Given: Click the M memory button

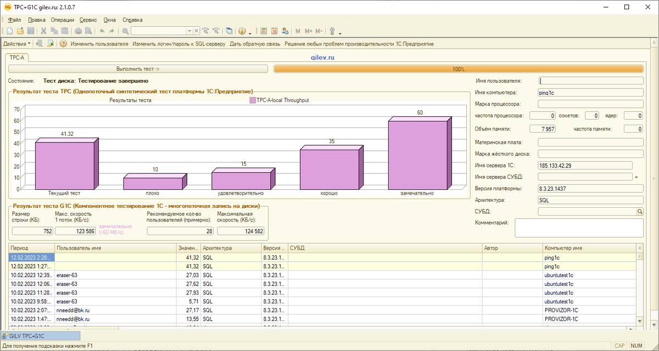Looking at the screenshot, I should (x=298, y=31).
